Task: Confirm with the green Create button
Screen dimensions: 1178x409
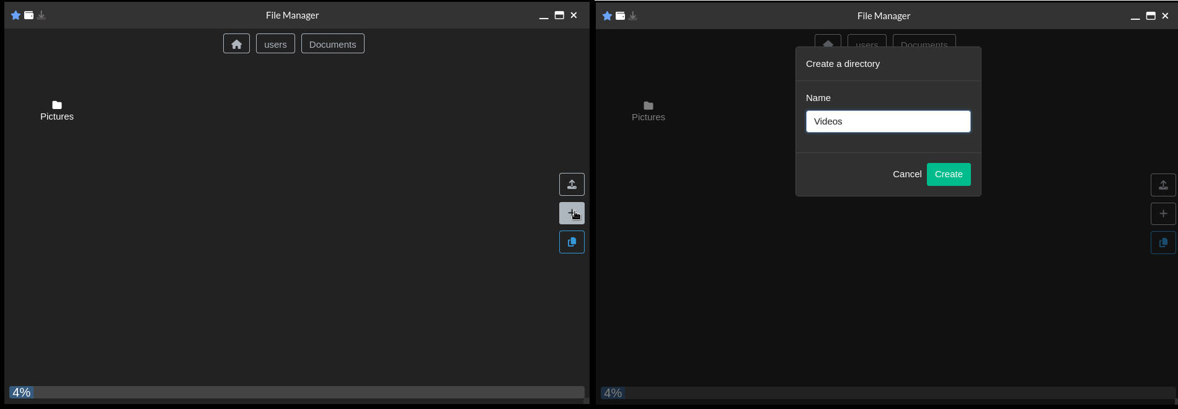Action: coord(948,174)
